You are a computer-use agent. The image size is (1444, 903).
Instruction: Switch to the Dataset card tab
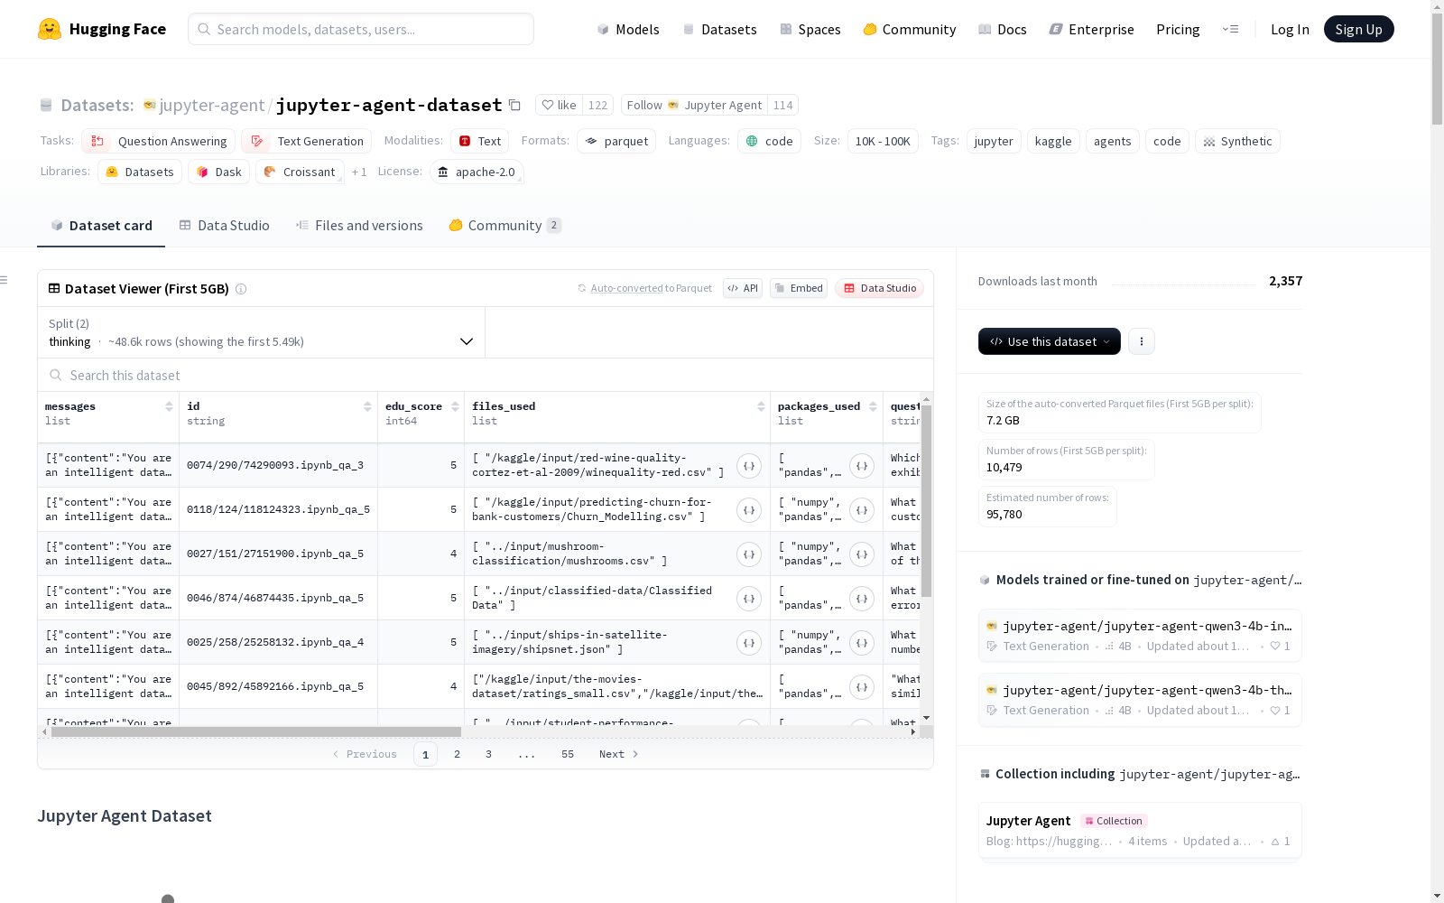(101, 226)
